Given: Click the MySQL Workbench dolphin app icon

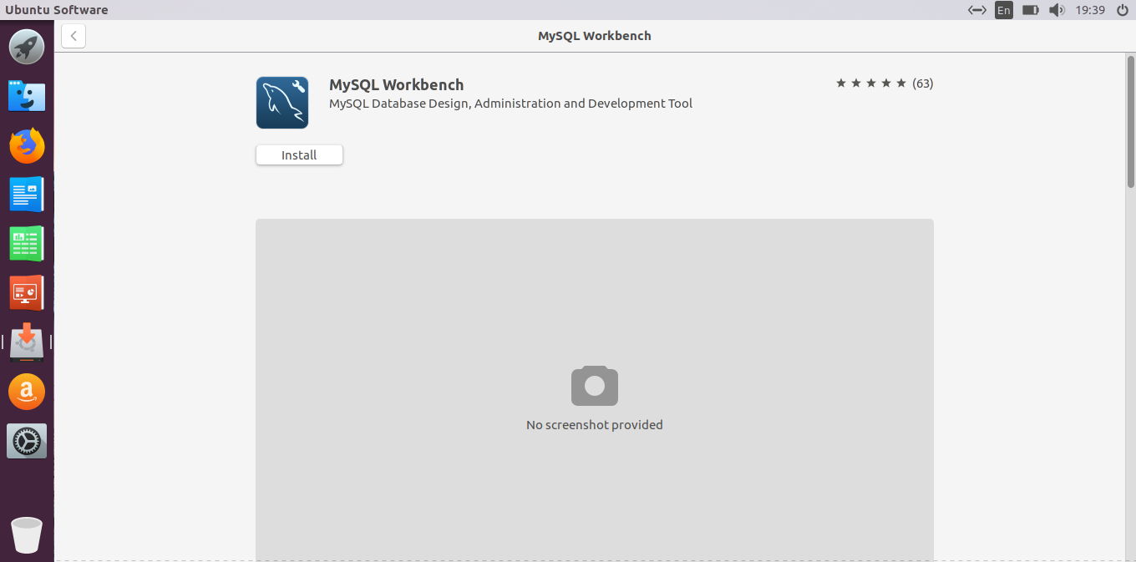Looking at the screenshot, I should (282, 103).
